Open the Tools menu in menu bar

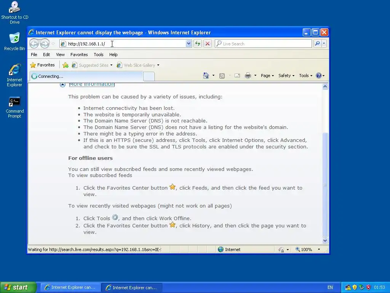tap(99, 55)
